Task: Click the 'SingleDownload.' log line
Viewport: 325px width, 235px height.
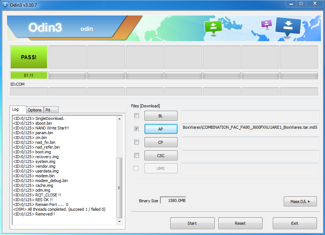Action: pyautogui.click(x=39, y=118)
